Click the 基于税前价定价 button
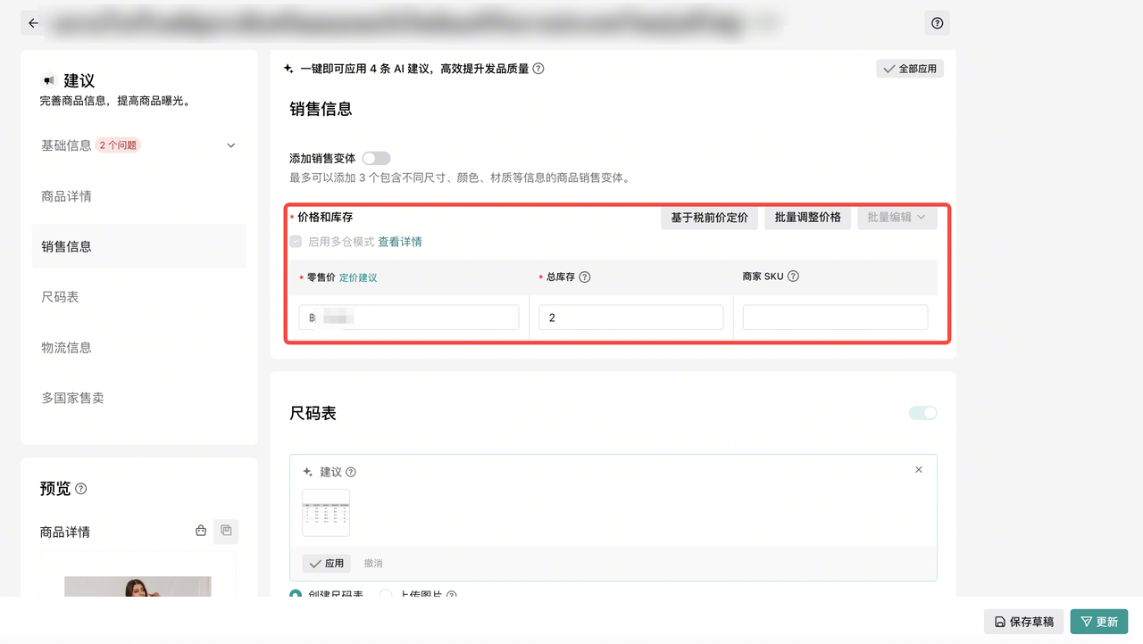1143x644 pixels. pyautogui.click(x=709, y=218)
